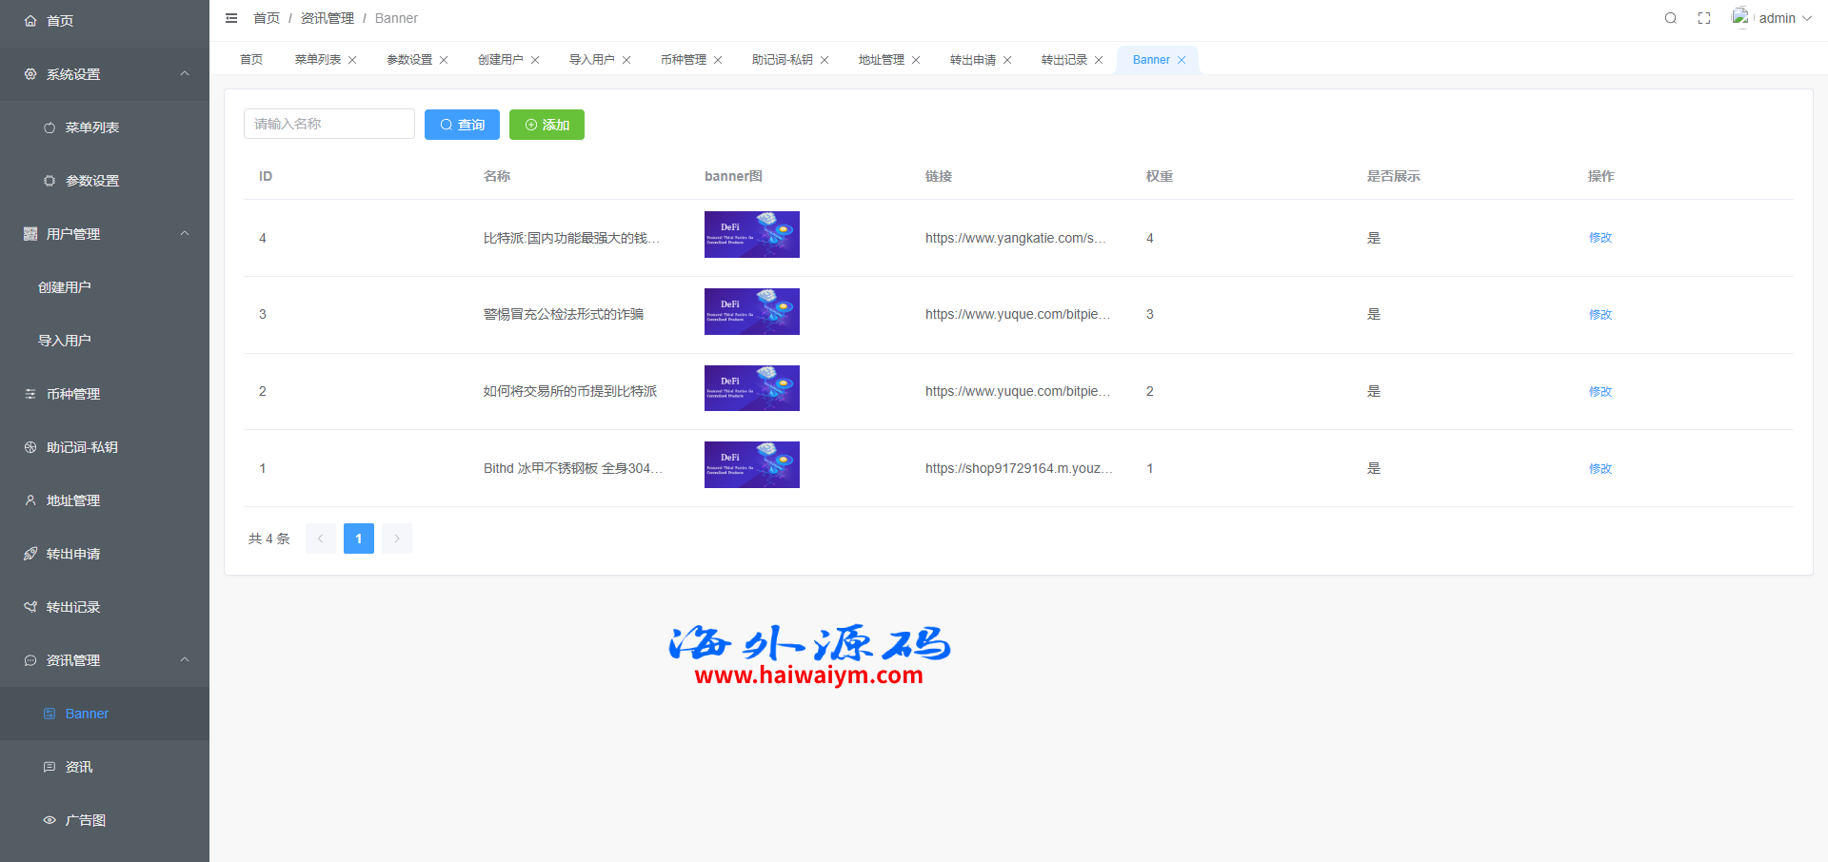This screenshot has height=862, width=1828.
Task: Click the search magnifier icon in header
Action: [x=1670, y=18]
